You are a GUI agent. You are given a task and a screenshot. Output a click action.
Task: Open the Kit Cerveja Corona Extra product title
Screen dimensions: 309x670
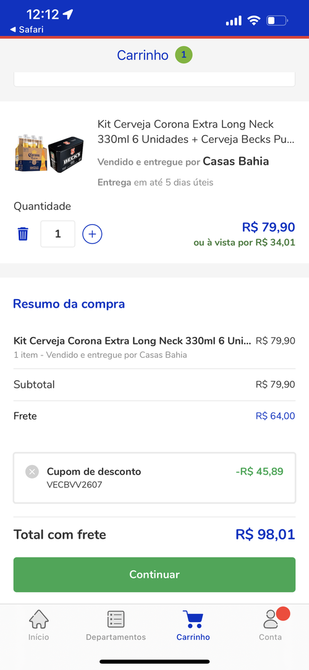196,132
